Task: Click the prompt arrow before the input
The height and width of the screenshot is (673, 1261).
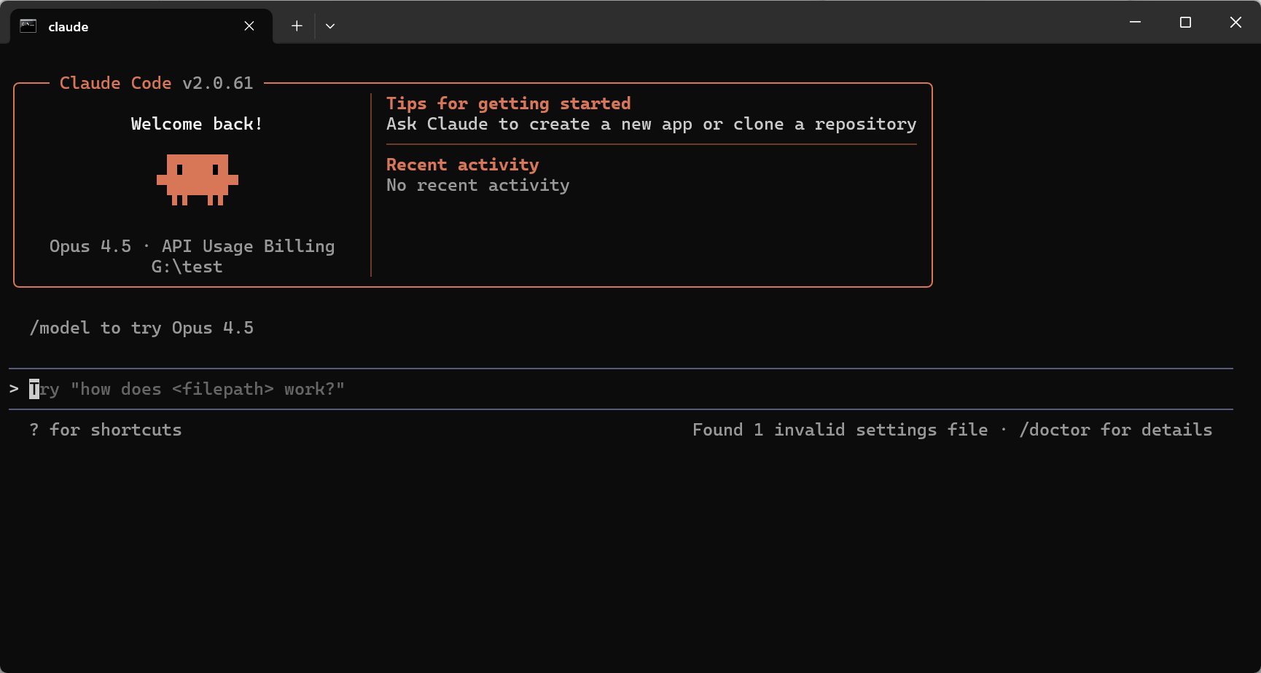Action: (x=14, y=389)
